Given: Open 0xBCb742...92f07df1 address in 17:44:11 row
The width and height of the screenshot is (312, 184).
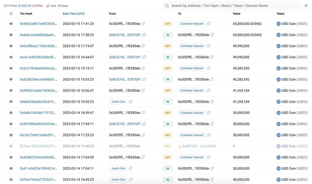Looking at the screenshot, I should [x=125, y=124].
